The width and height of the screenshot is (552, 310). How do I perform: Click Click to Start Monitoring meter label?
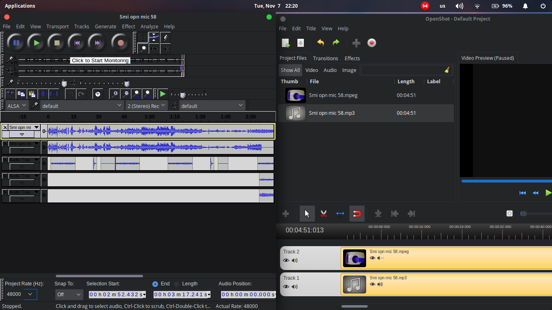pos(100,60)
